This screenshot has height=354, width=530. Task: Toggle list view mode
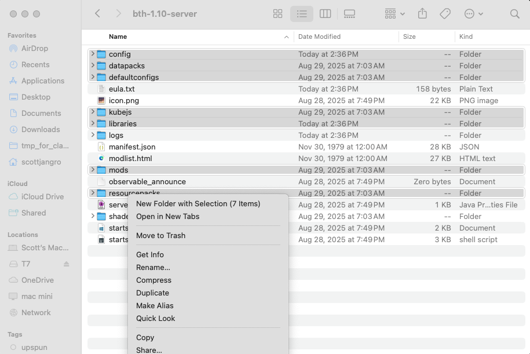pyautogui.click(x=301, y=13)
